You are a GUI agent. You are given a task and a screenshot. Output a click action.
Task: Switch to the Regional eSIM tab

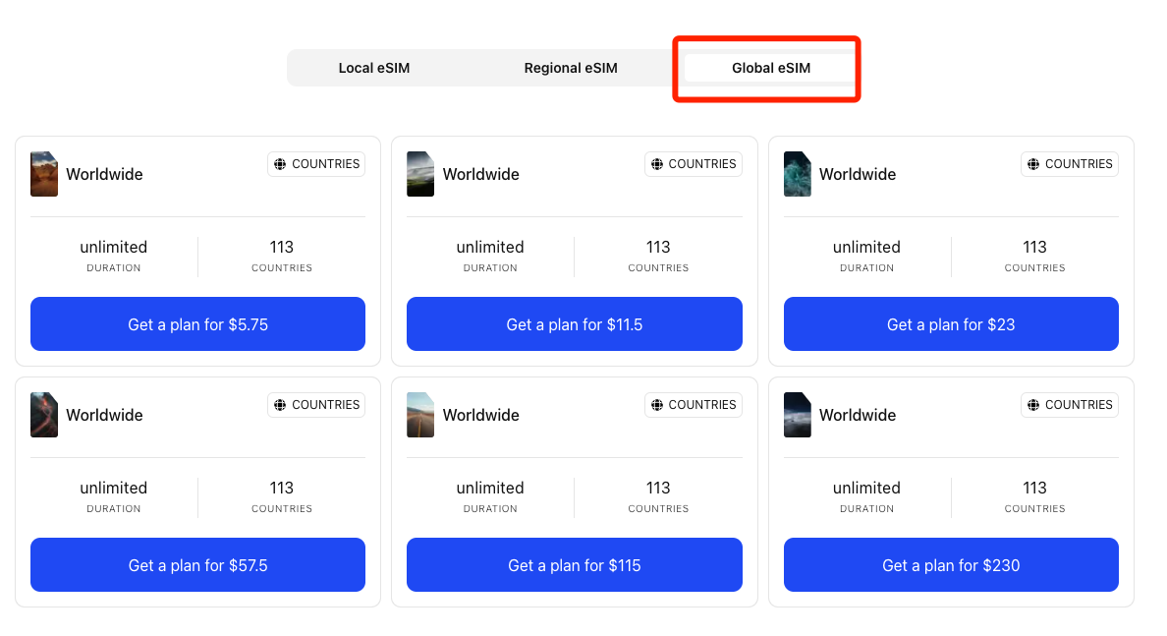click(571, 68)
